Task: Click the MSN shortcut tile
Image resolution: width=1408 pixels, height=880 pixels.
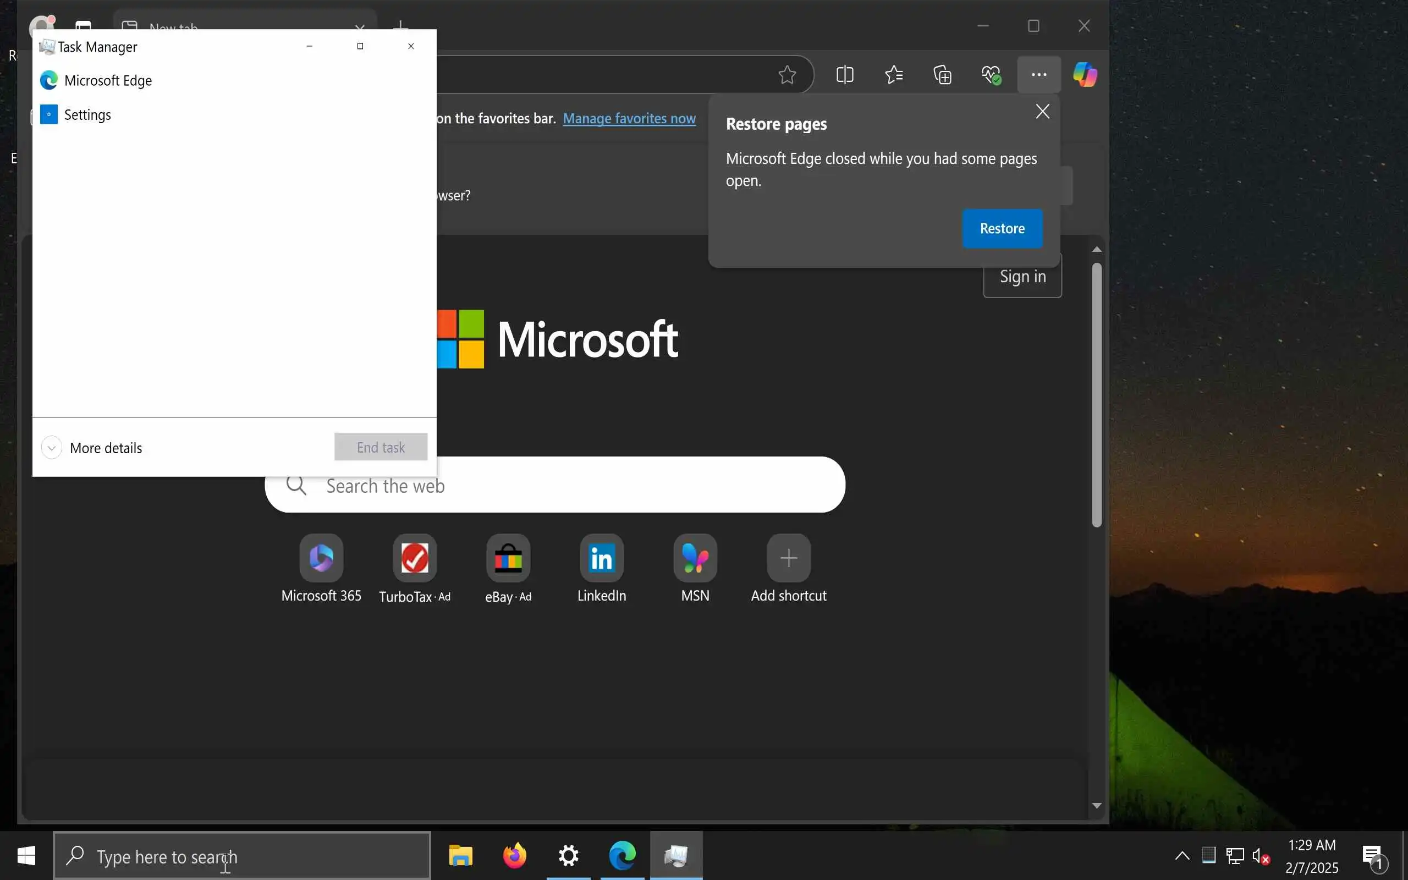Action: point(695,558)
